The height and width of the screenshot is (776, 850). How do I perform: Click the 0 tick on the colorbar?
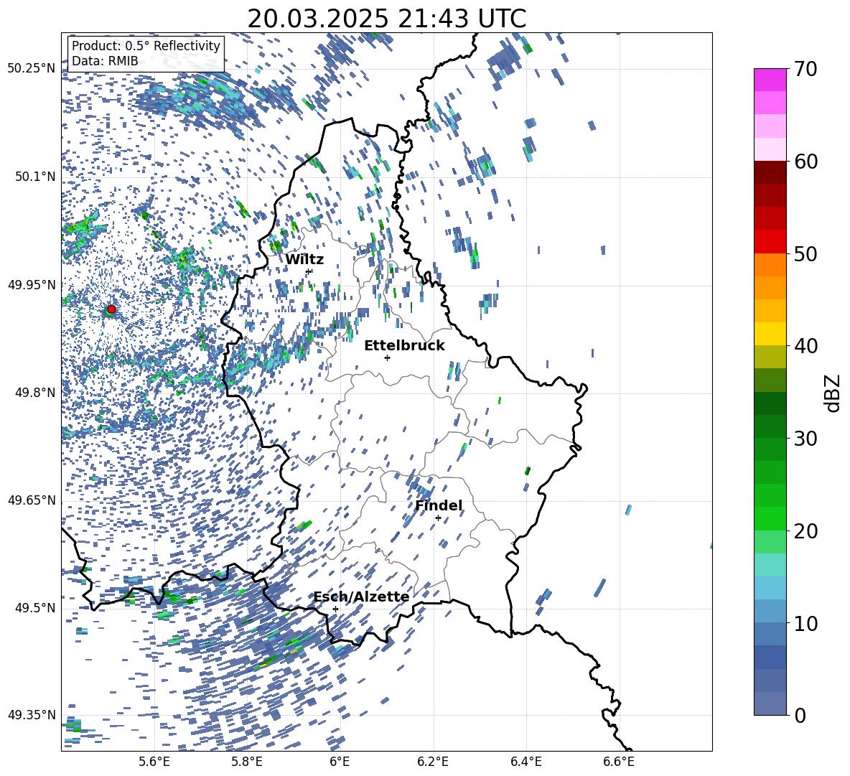pos(800,716)
